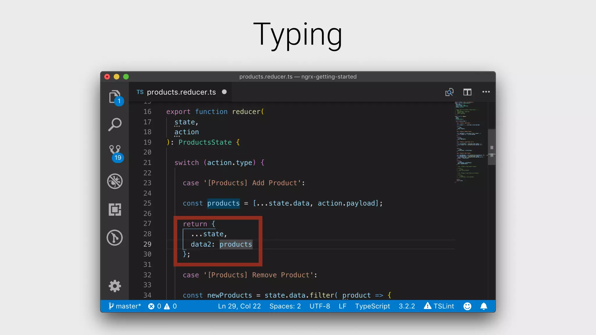Click the open changes compare icon

449,92
